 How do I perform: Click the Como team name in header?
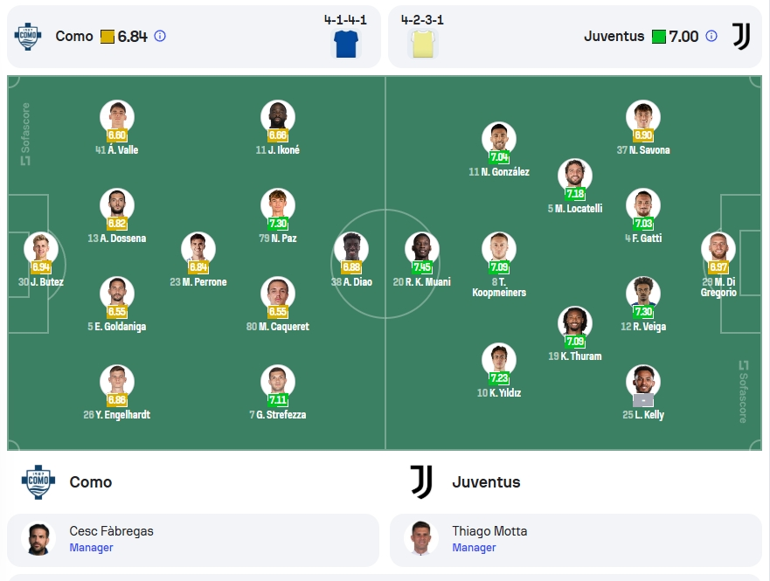coord(74,37)
